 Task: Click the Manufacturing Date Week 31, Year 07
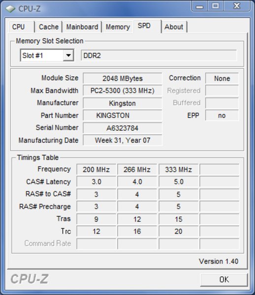coord(123,140)
